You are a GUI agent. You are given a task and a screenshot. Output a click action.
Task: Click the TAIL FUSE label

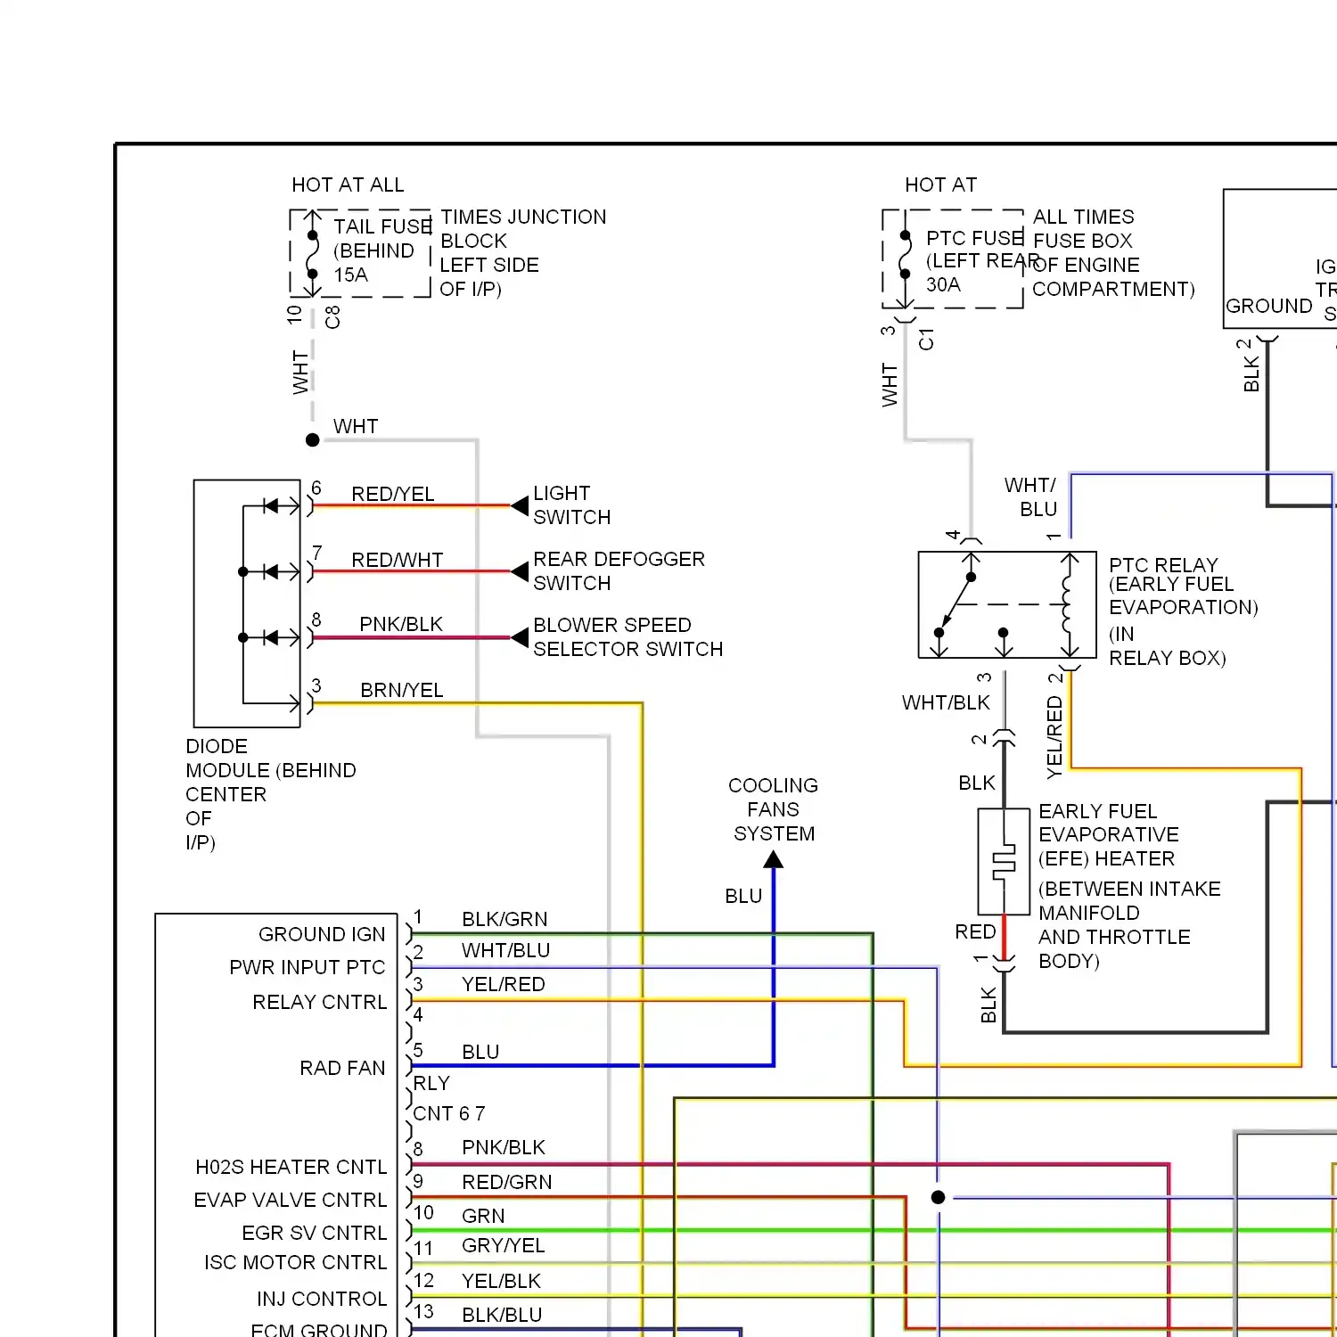tap(383, 226)
